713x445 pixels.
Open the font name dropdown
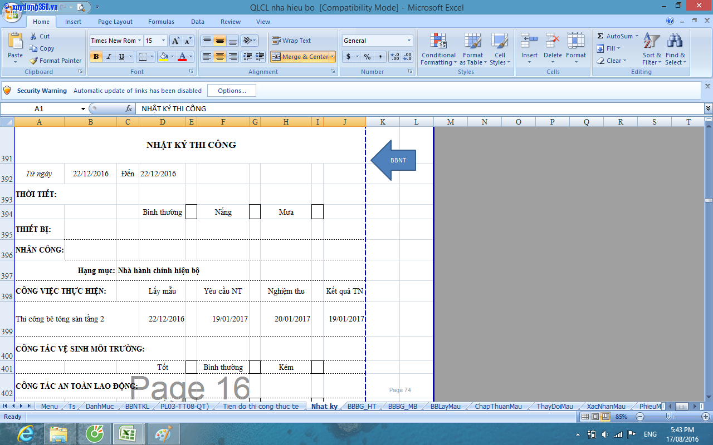(x=139, y=41)
